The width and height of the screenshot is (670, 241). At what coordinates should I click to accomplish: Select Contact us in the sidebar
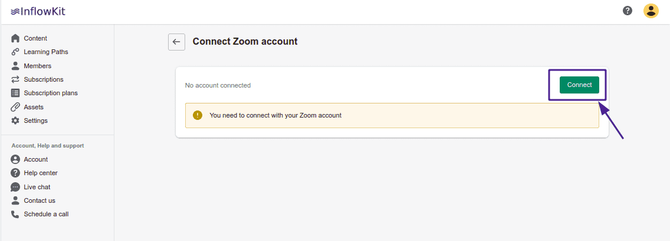pyautogui.click(x=39, y=200)
